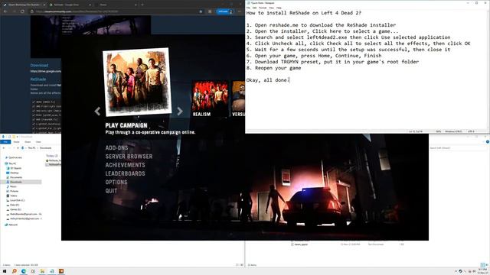490x275 pixels.
Task: Select Quick access in Explorer sidebar
Action: [x=14, y=157]
